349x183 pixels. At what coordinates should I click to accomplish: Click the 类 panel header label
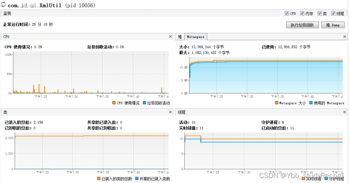5,112
